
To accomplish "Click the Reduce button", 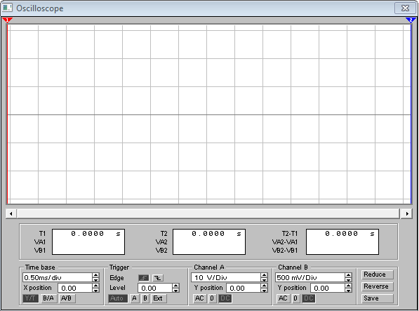I will (378, 274).
